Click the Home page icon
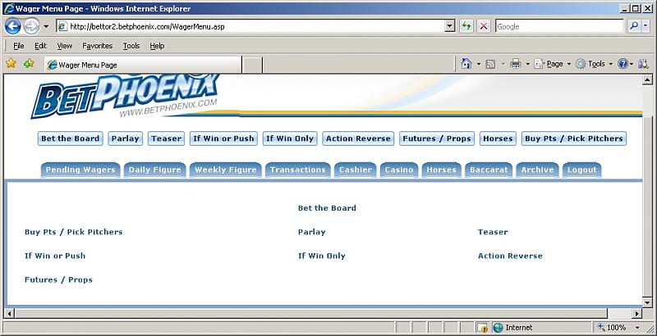Screen dimensions: 657x336 coord(466,64)
